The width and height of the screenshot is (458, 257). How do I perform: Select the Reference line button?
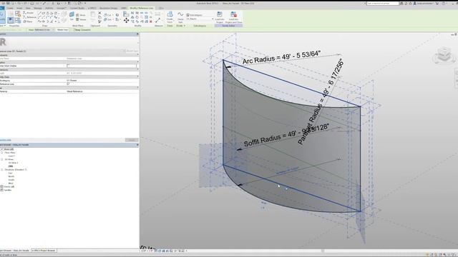[29, 17]
